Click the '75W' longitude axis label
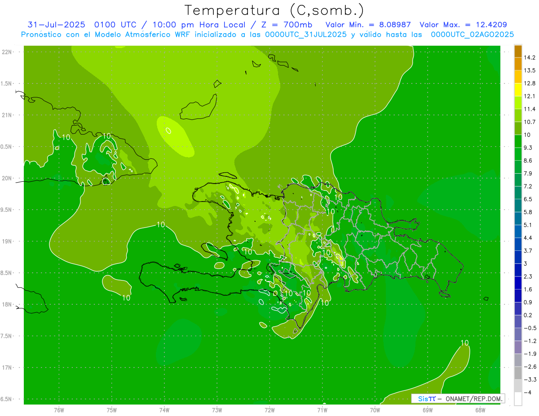539x416 pixels. 111,410
